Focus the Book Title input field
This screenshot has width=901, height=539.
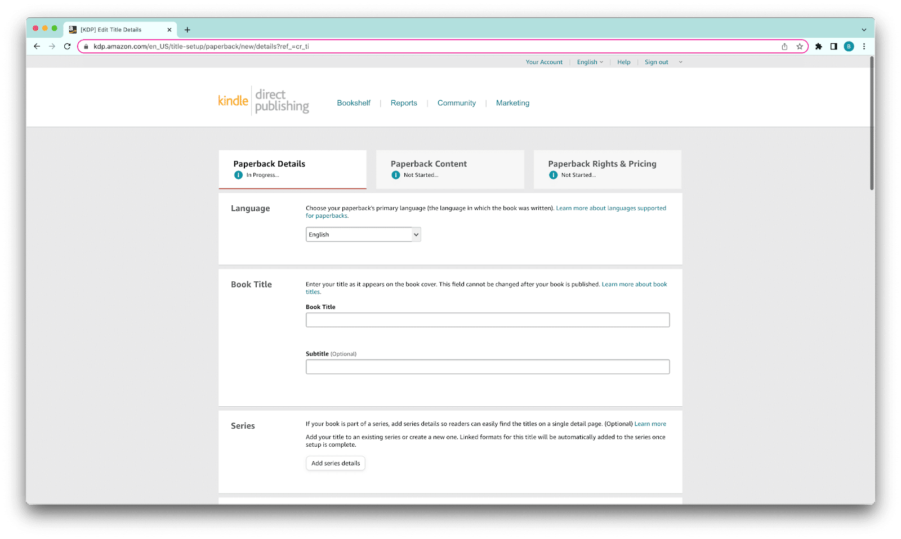[x=488, y=320]
